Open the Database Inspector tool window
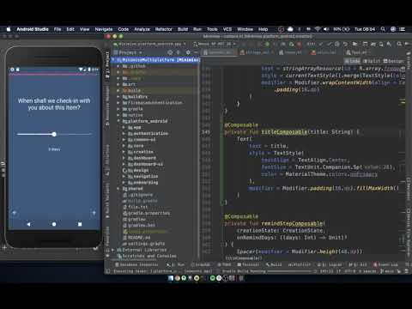 (136, 264)
